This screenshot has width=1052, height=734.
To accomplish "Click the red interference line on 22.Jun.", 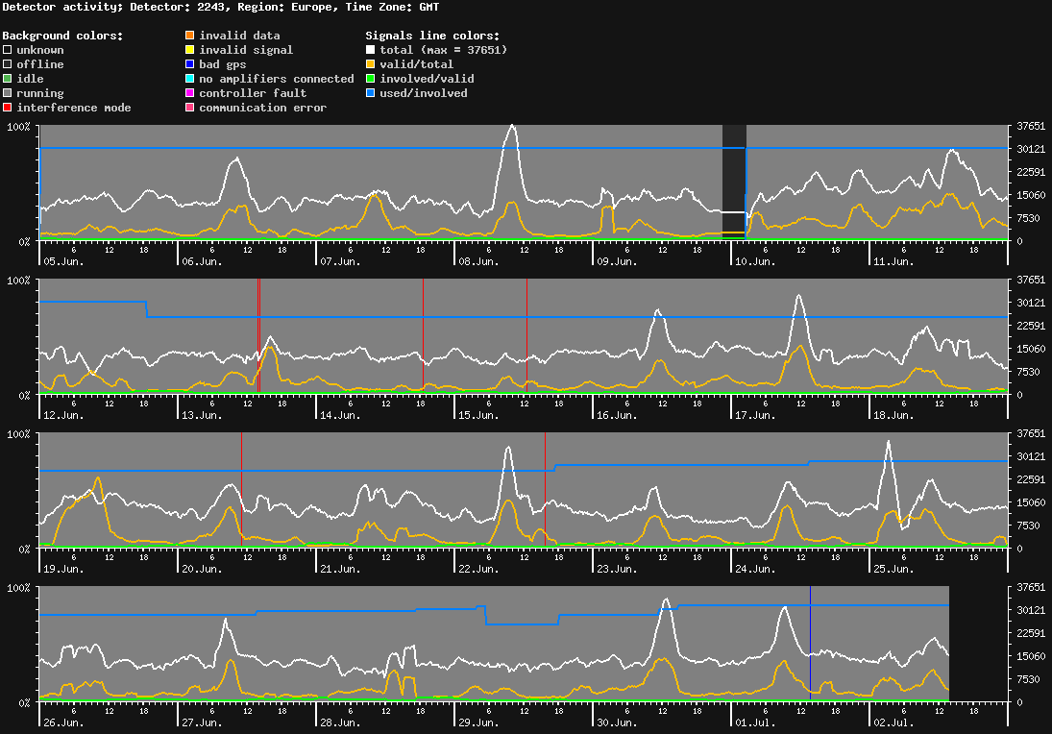I will tap(545, 490).
